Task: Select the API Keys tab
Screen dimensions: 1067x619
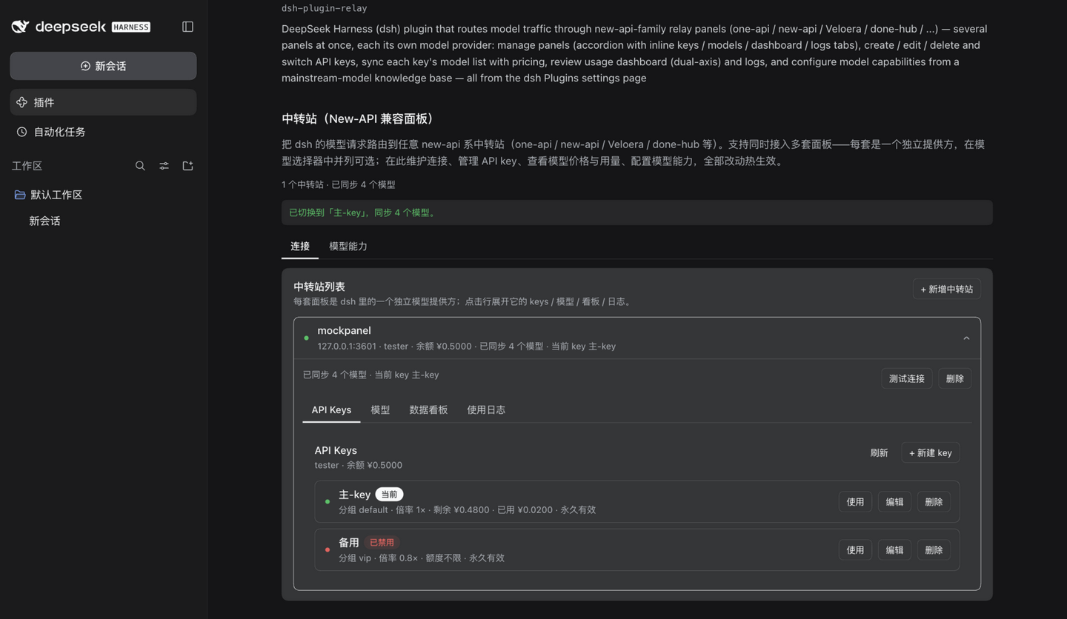Action: (x=331, y=409)
